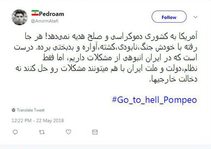Retweet this post using the retweet icon

pos(42,132)
